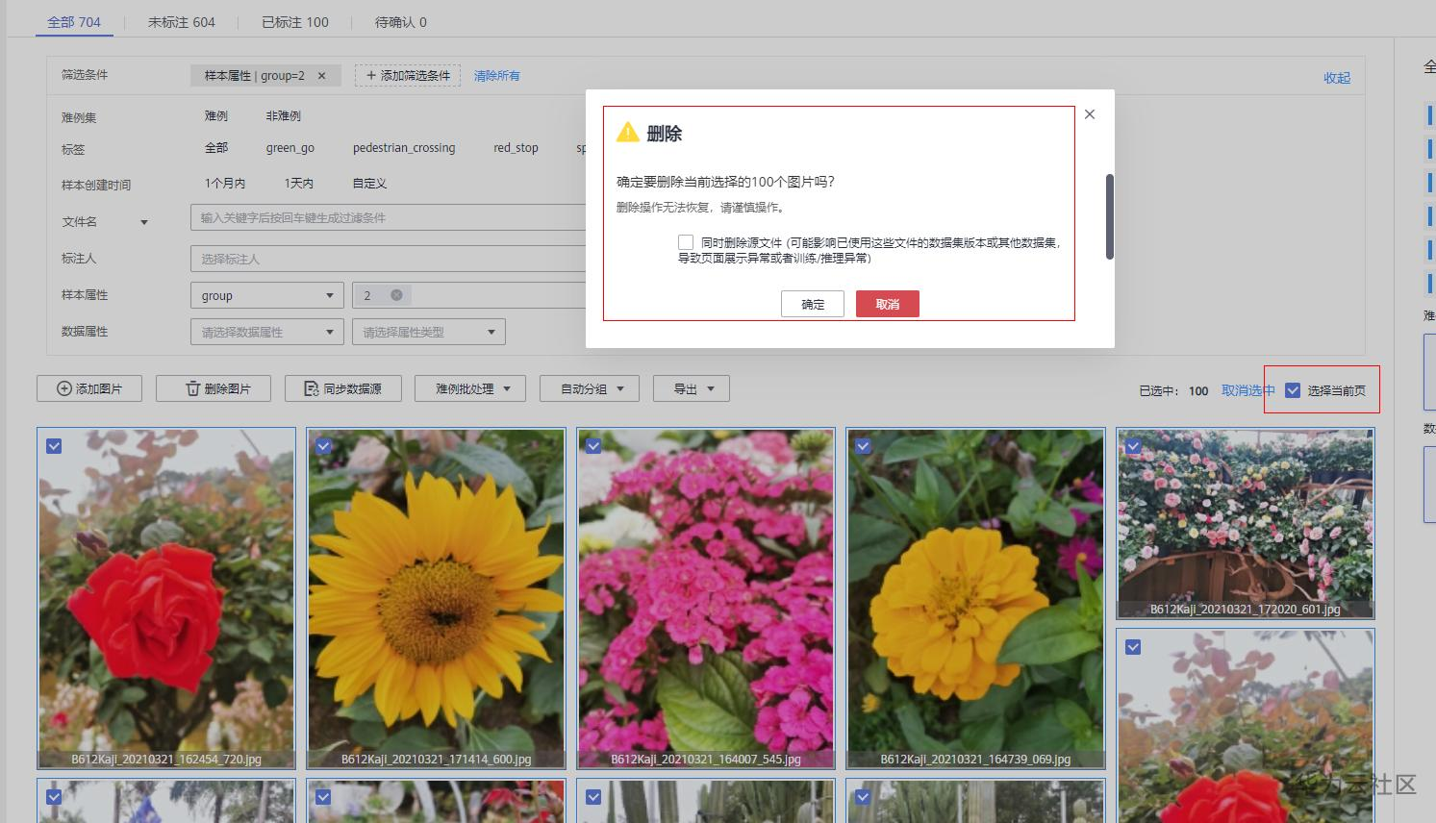The image size is (1436, 823).
Task: Close the delete confirmation dialog
Action: (1089, 114)
